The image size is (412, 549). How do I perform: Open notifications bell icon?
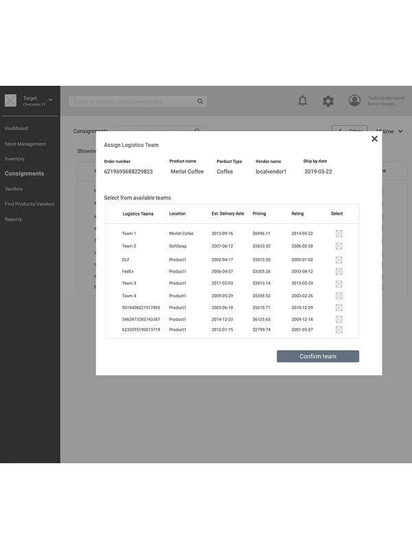(302, 101)
